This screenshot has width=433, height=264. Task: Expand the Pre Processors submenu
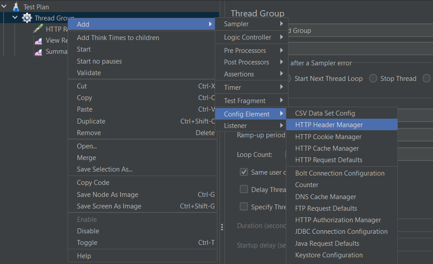coord(252,51)
